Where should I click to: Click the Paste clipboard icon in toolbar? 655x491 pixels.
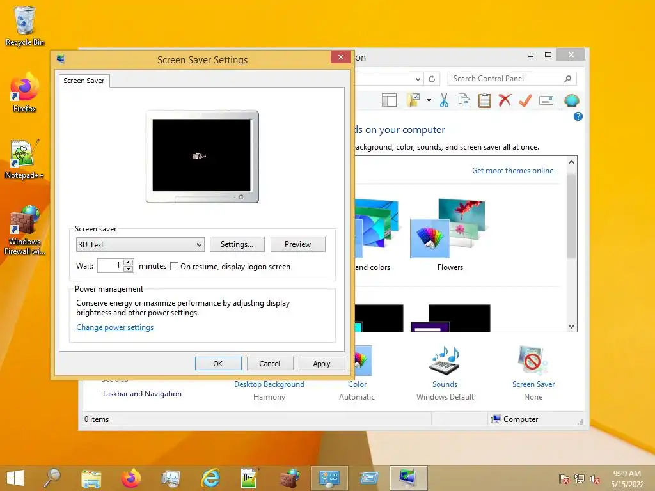(x=485, y=100)
